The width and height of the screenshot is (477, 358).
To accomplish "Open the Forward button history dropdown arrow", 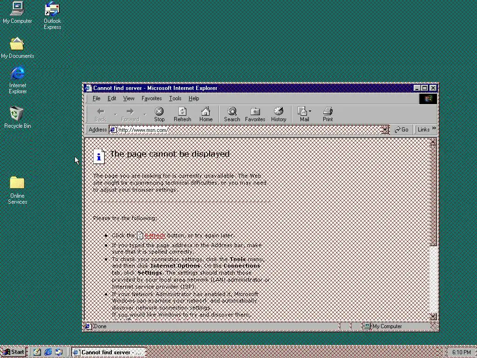I will 145,115.
